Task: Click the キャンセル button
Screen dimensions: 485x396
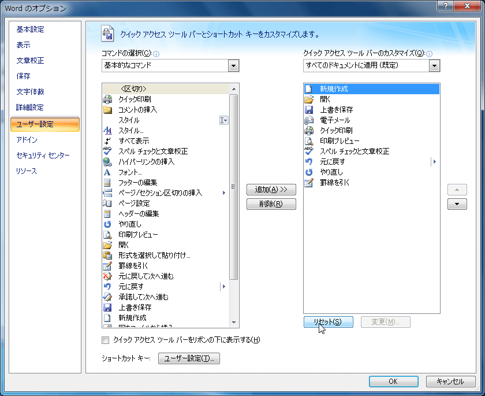Action: [450, 382]
